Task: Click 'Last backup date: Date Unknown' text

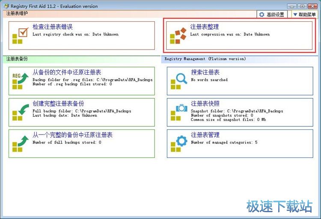Action: [x=65, y=115]
